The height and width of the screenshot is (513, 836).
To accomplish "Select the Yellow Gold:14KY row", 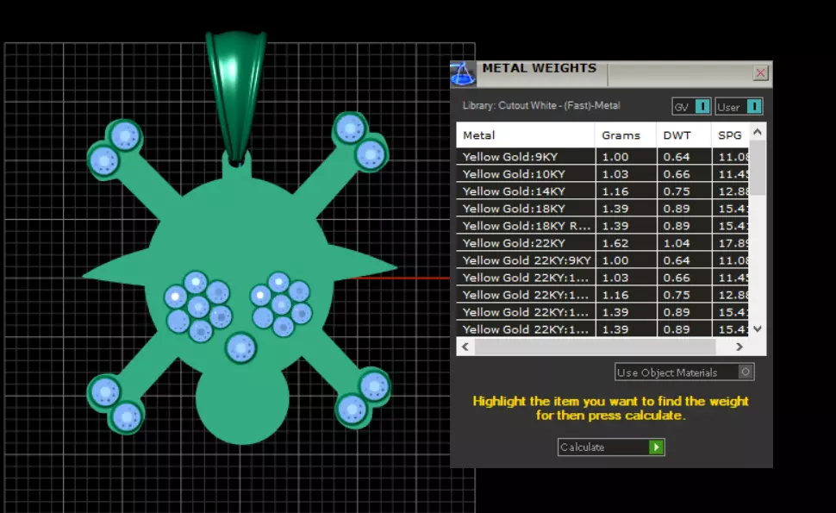I will tap(602, 191).
